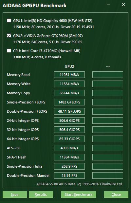Click the GPU2 column header
Image resolution: width=131 pixels, height=203 pixels.
coord(69,66)
